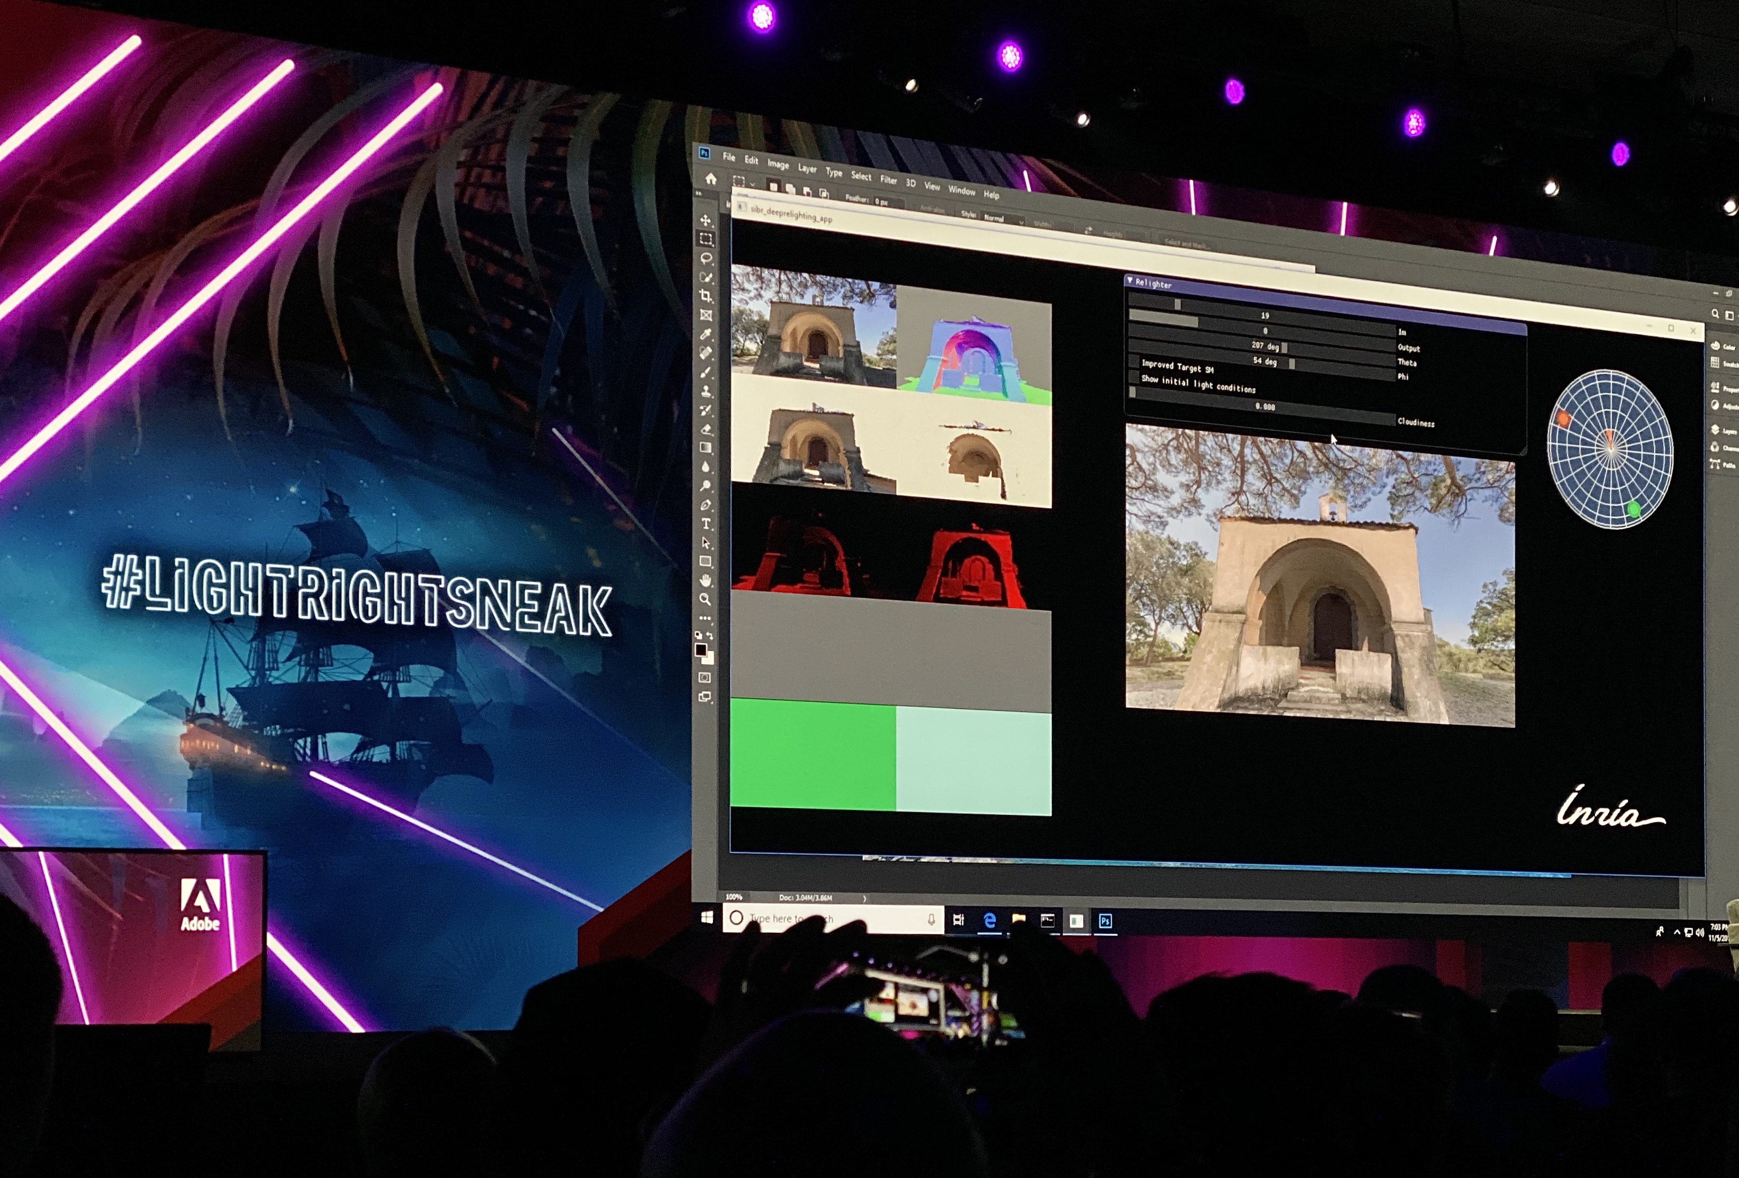Open Photoshop from the Windows taskbar
Screen dimensions: 1739x1178
(x=1105, y=922)
